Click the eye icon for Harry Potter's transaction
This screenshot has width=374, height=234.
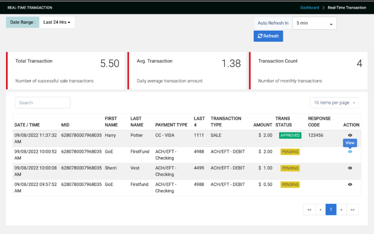(x=350, y=135)
